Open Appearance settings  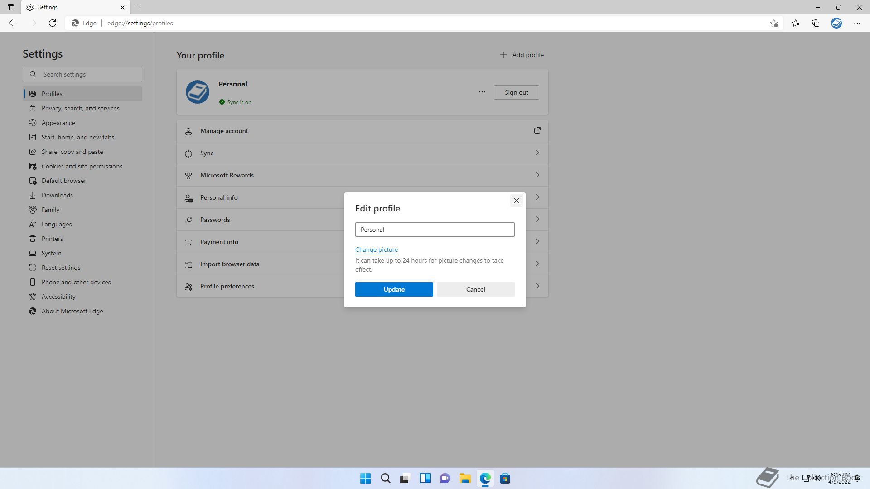point(82,123)
